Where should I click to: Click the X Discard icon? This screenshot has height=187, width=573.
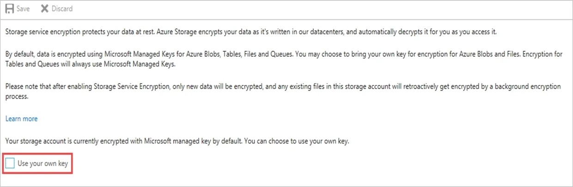click(45, 9)
